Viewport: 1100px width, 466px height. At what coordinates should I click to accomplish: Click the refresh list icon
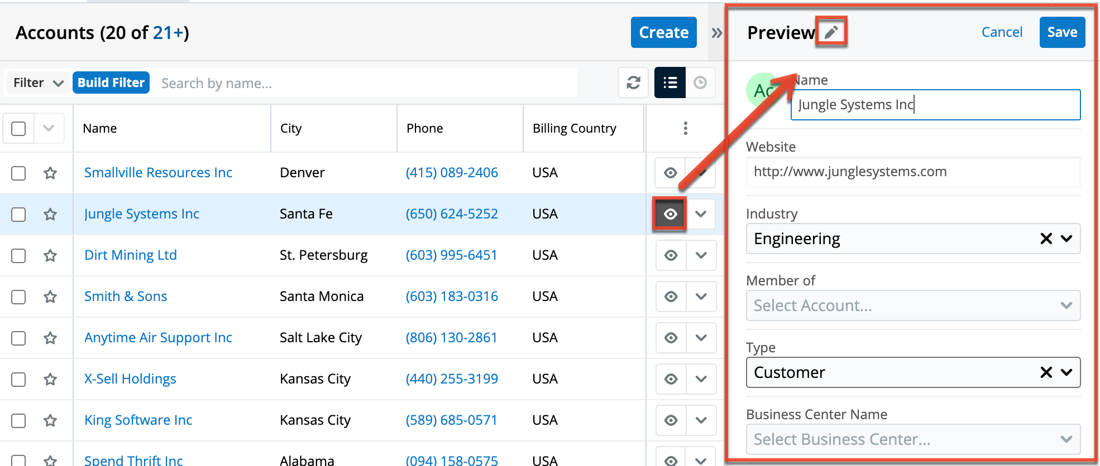[633, 83]
